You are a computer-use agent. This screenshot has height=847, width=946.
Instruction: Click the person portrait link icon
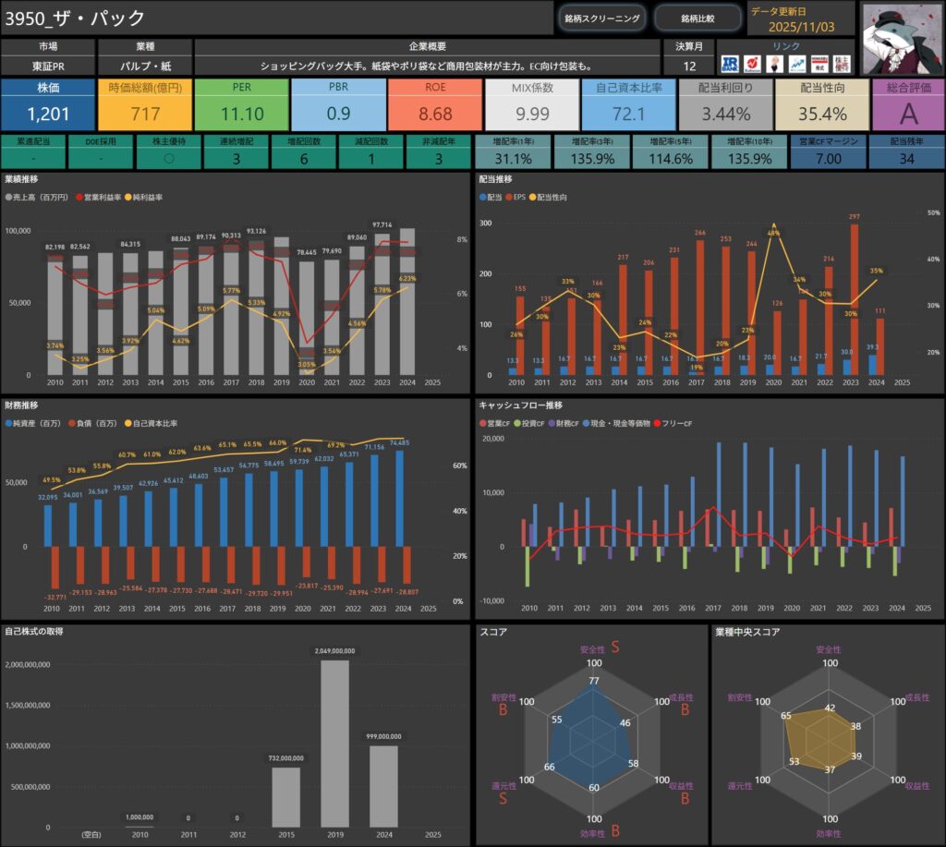pyautogui.click(x=774, y=64)
